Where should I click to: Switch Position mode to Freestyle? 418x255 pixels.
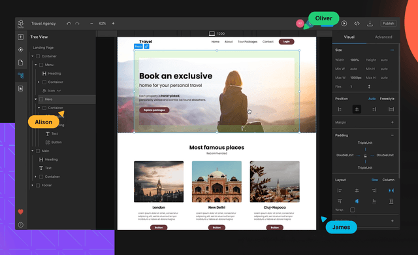[x=387, y=99]
